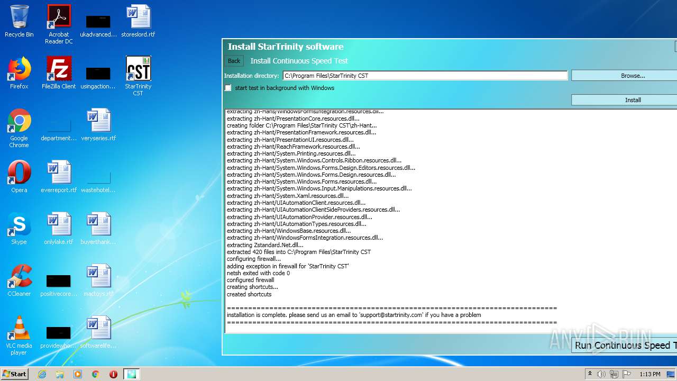Select softwarelife document icon

(x=98, y=332)
